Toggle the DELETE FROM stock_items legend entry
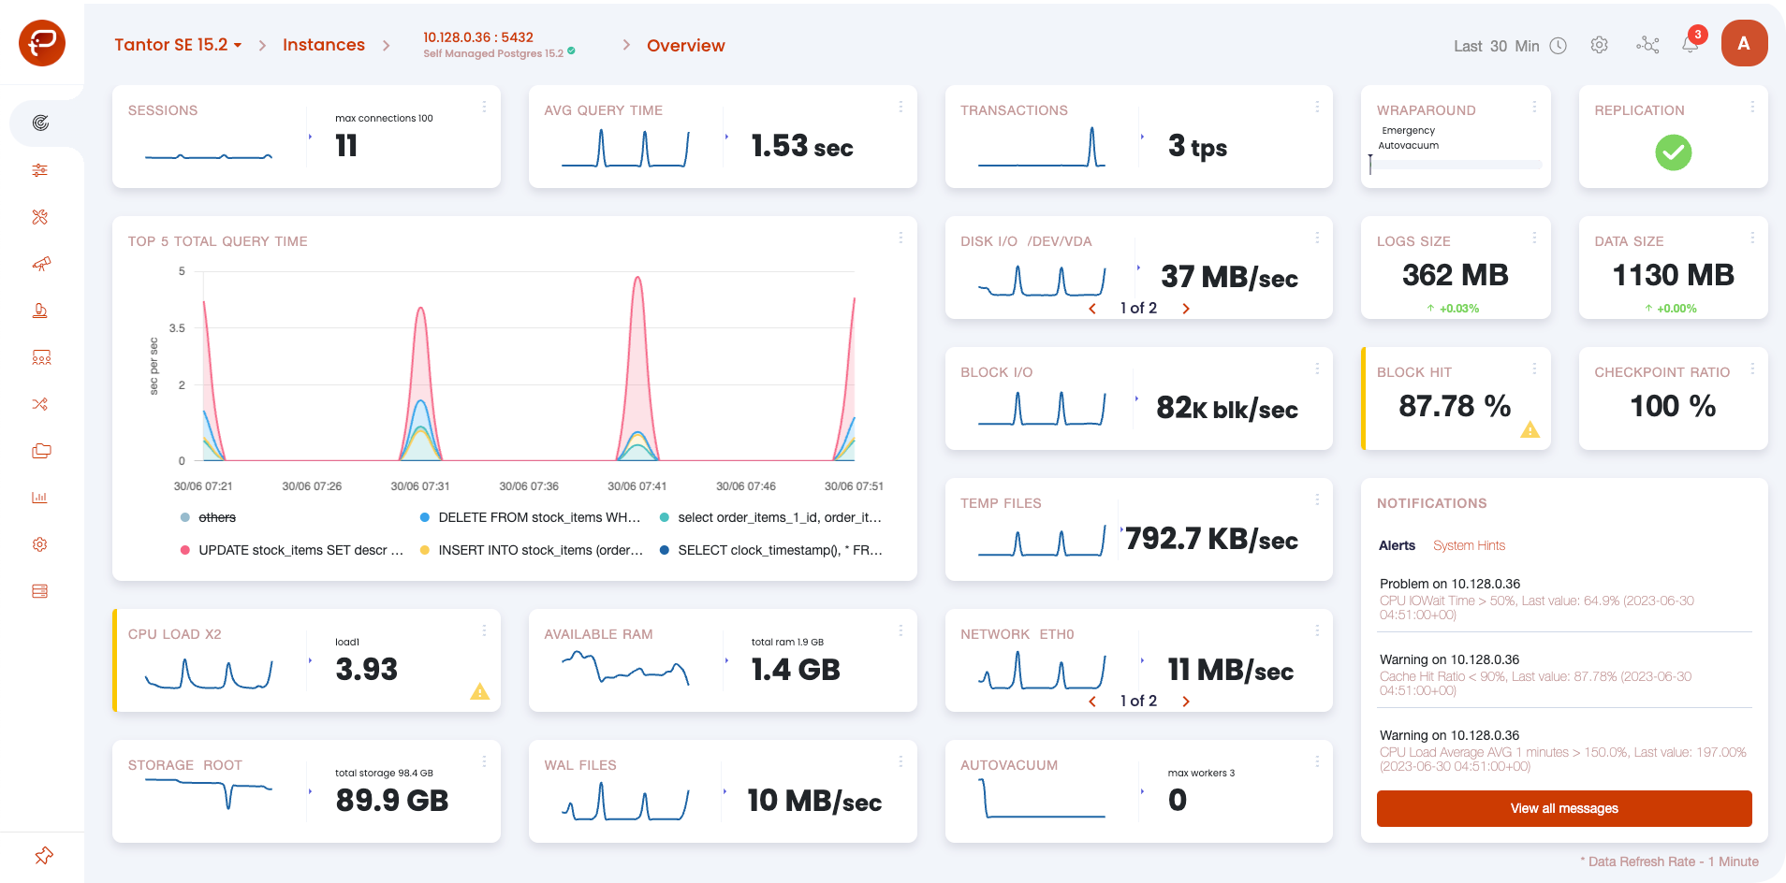Viewport: 1786px width, 883px height. (531, 517)
